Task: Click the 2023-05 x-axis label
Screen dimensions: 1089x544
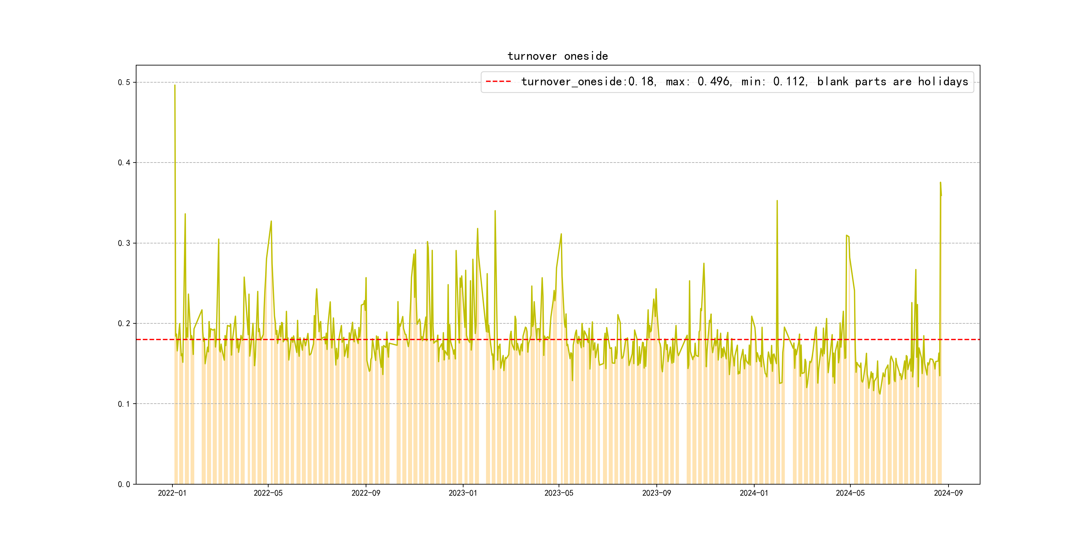Action: 559,493
